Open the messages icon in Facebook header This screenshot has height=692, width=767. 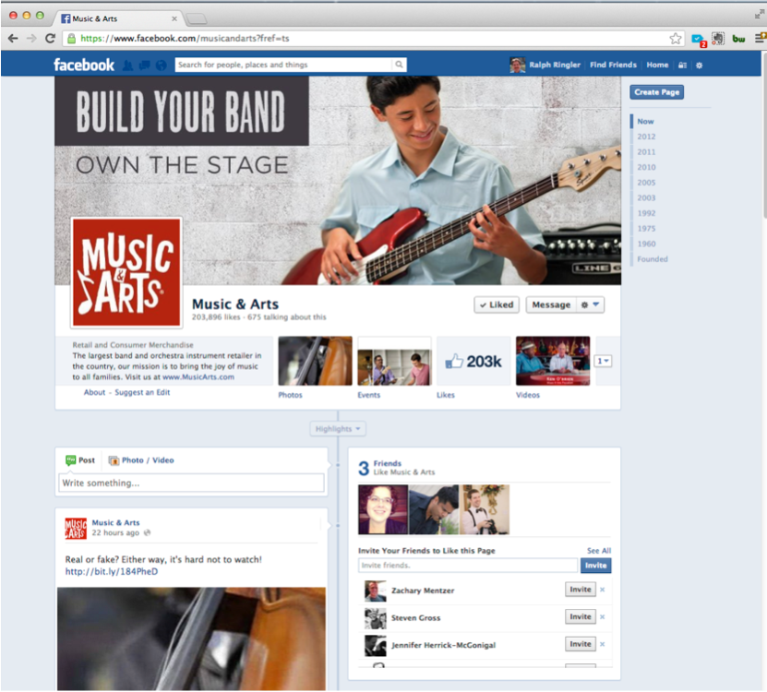tap(144, 66)
